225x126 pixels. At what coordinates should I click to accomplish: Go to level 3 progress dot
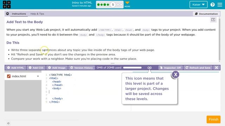(105, 5)
